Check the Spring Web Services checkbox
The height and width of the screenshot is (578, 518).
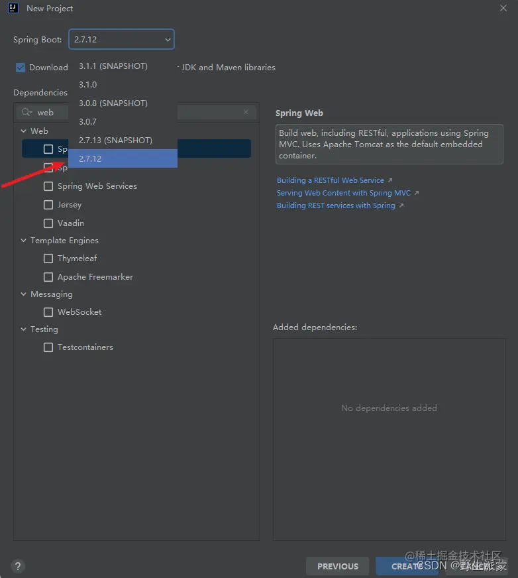(48, 186)
